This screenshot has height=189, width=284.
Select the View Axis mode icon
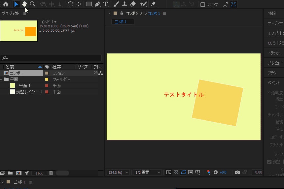tap(192, 4)
